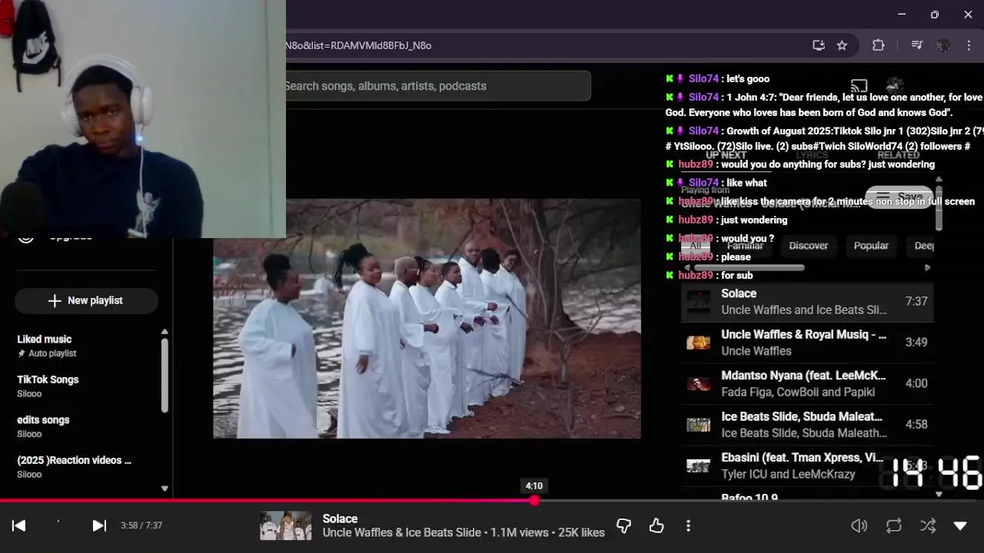Click the playlist sidebar scrollbar thumb
This screenshot has width=984, height=553.
165,375
